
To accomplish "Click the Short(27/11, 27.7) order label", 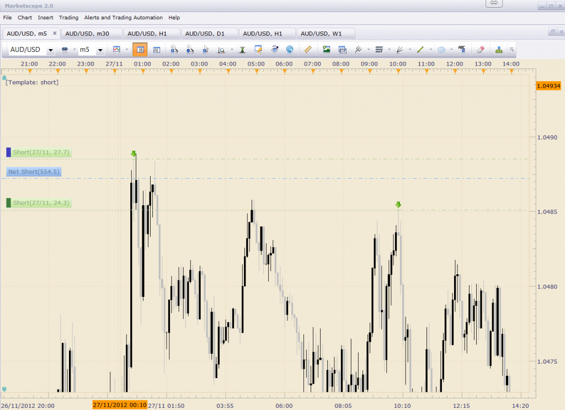I will tap(41, 152).
